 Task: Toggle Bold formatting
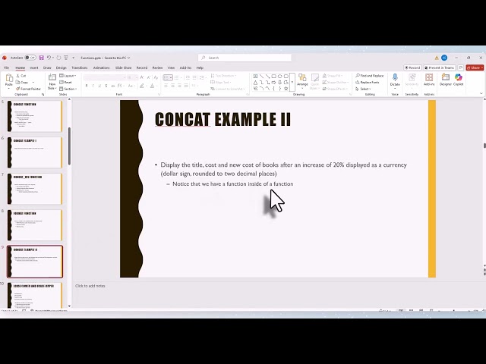click(x=87, y=86)
